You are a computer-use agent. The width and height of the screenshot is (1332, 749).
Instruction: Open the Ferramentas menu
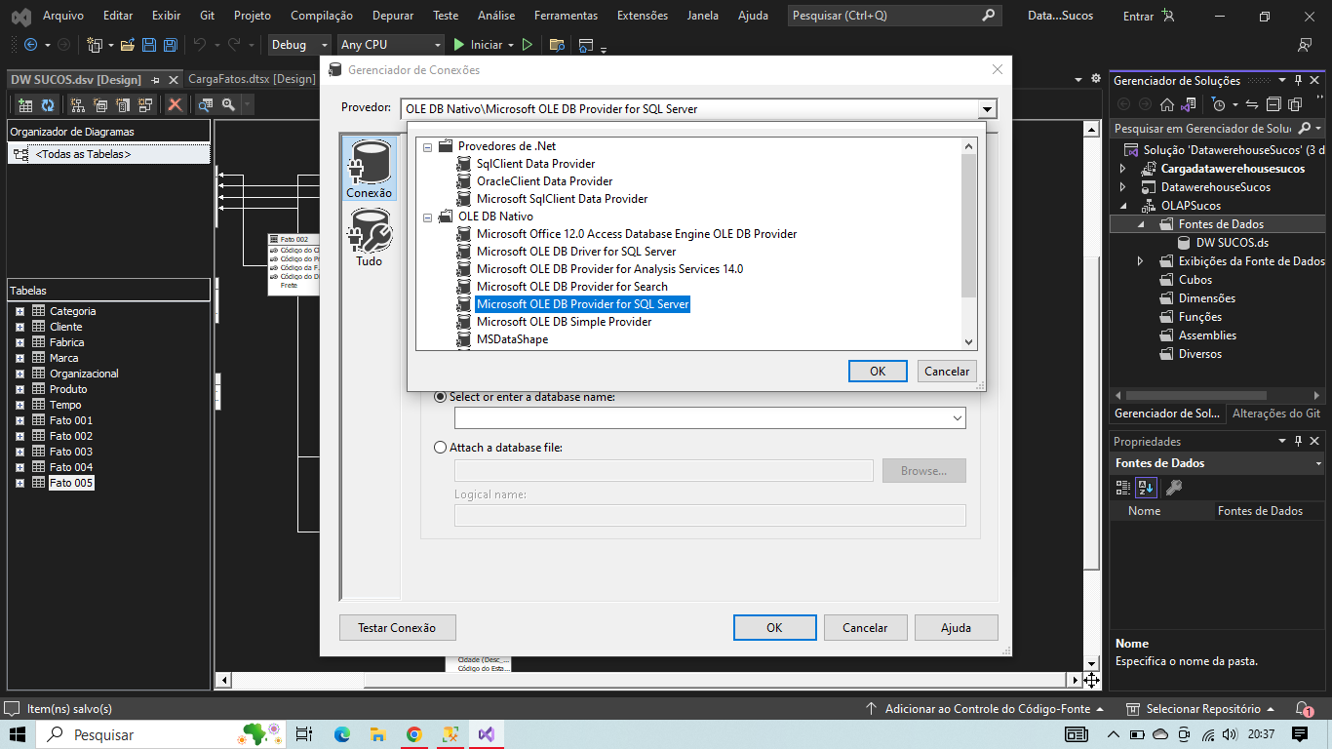pyautogui.click(x=567, y=16)
